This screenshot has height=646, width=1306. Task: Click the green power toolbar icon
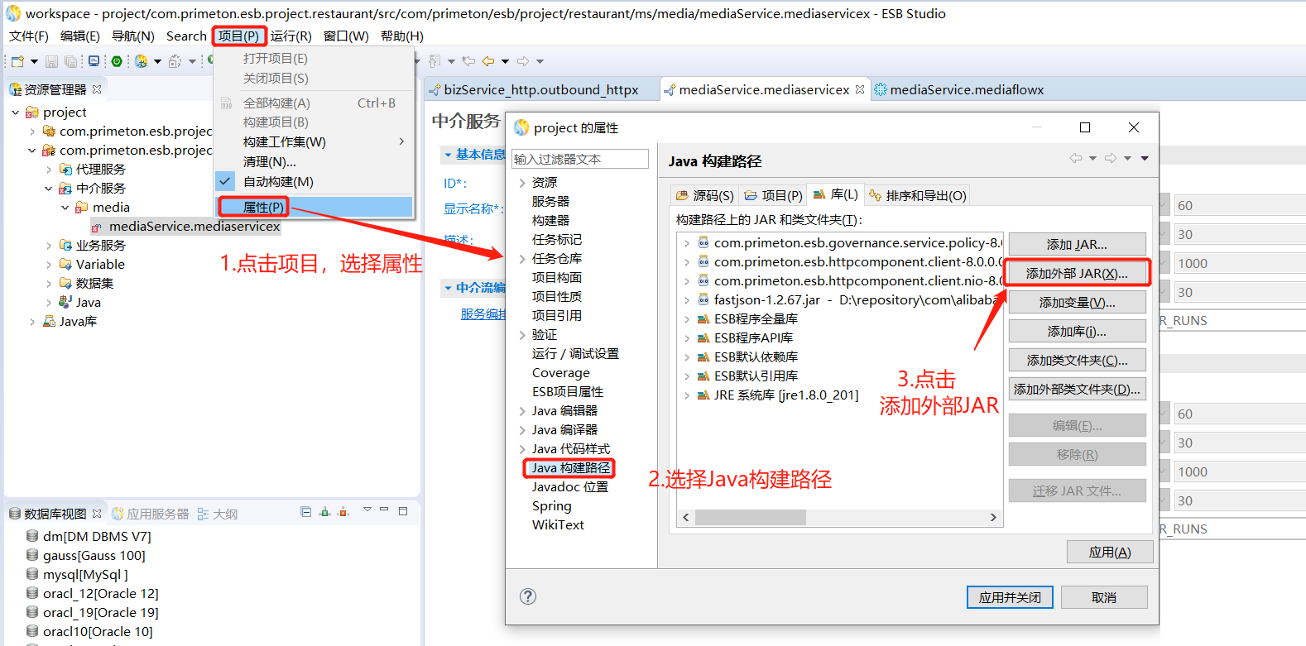coord(117,61)
